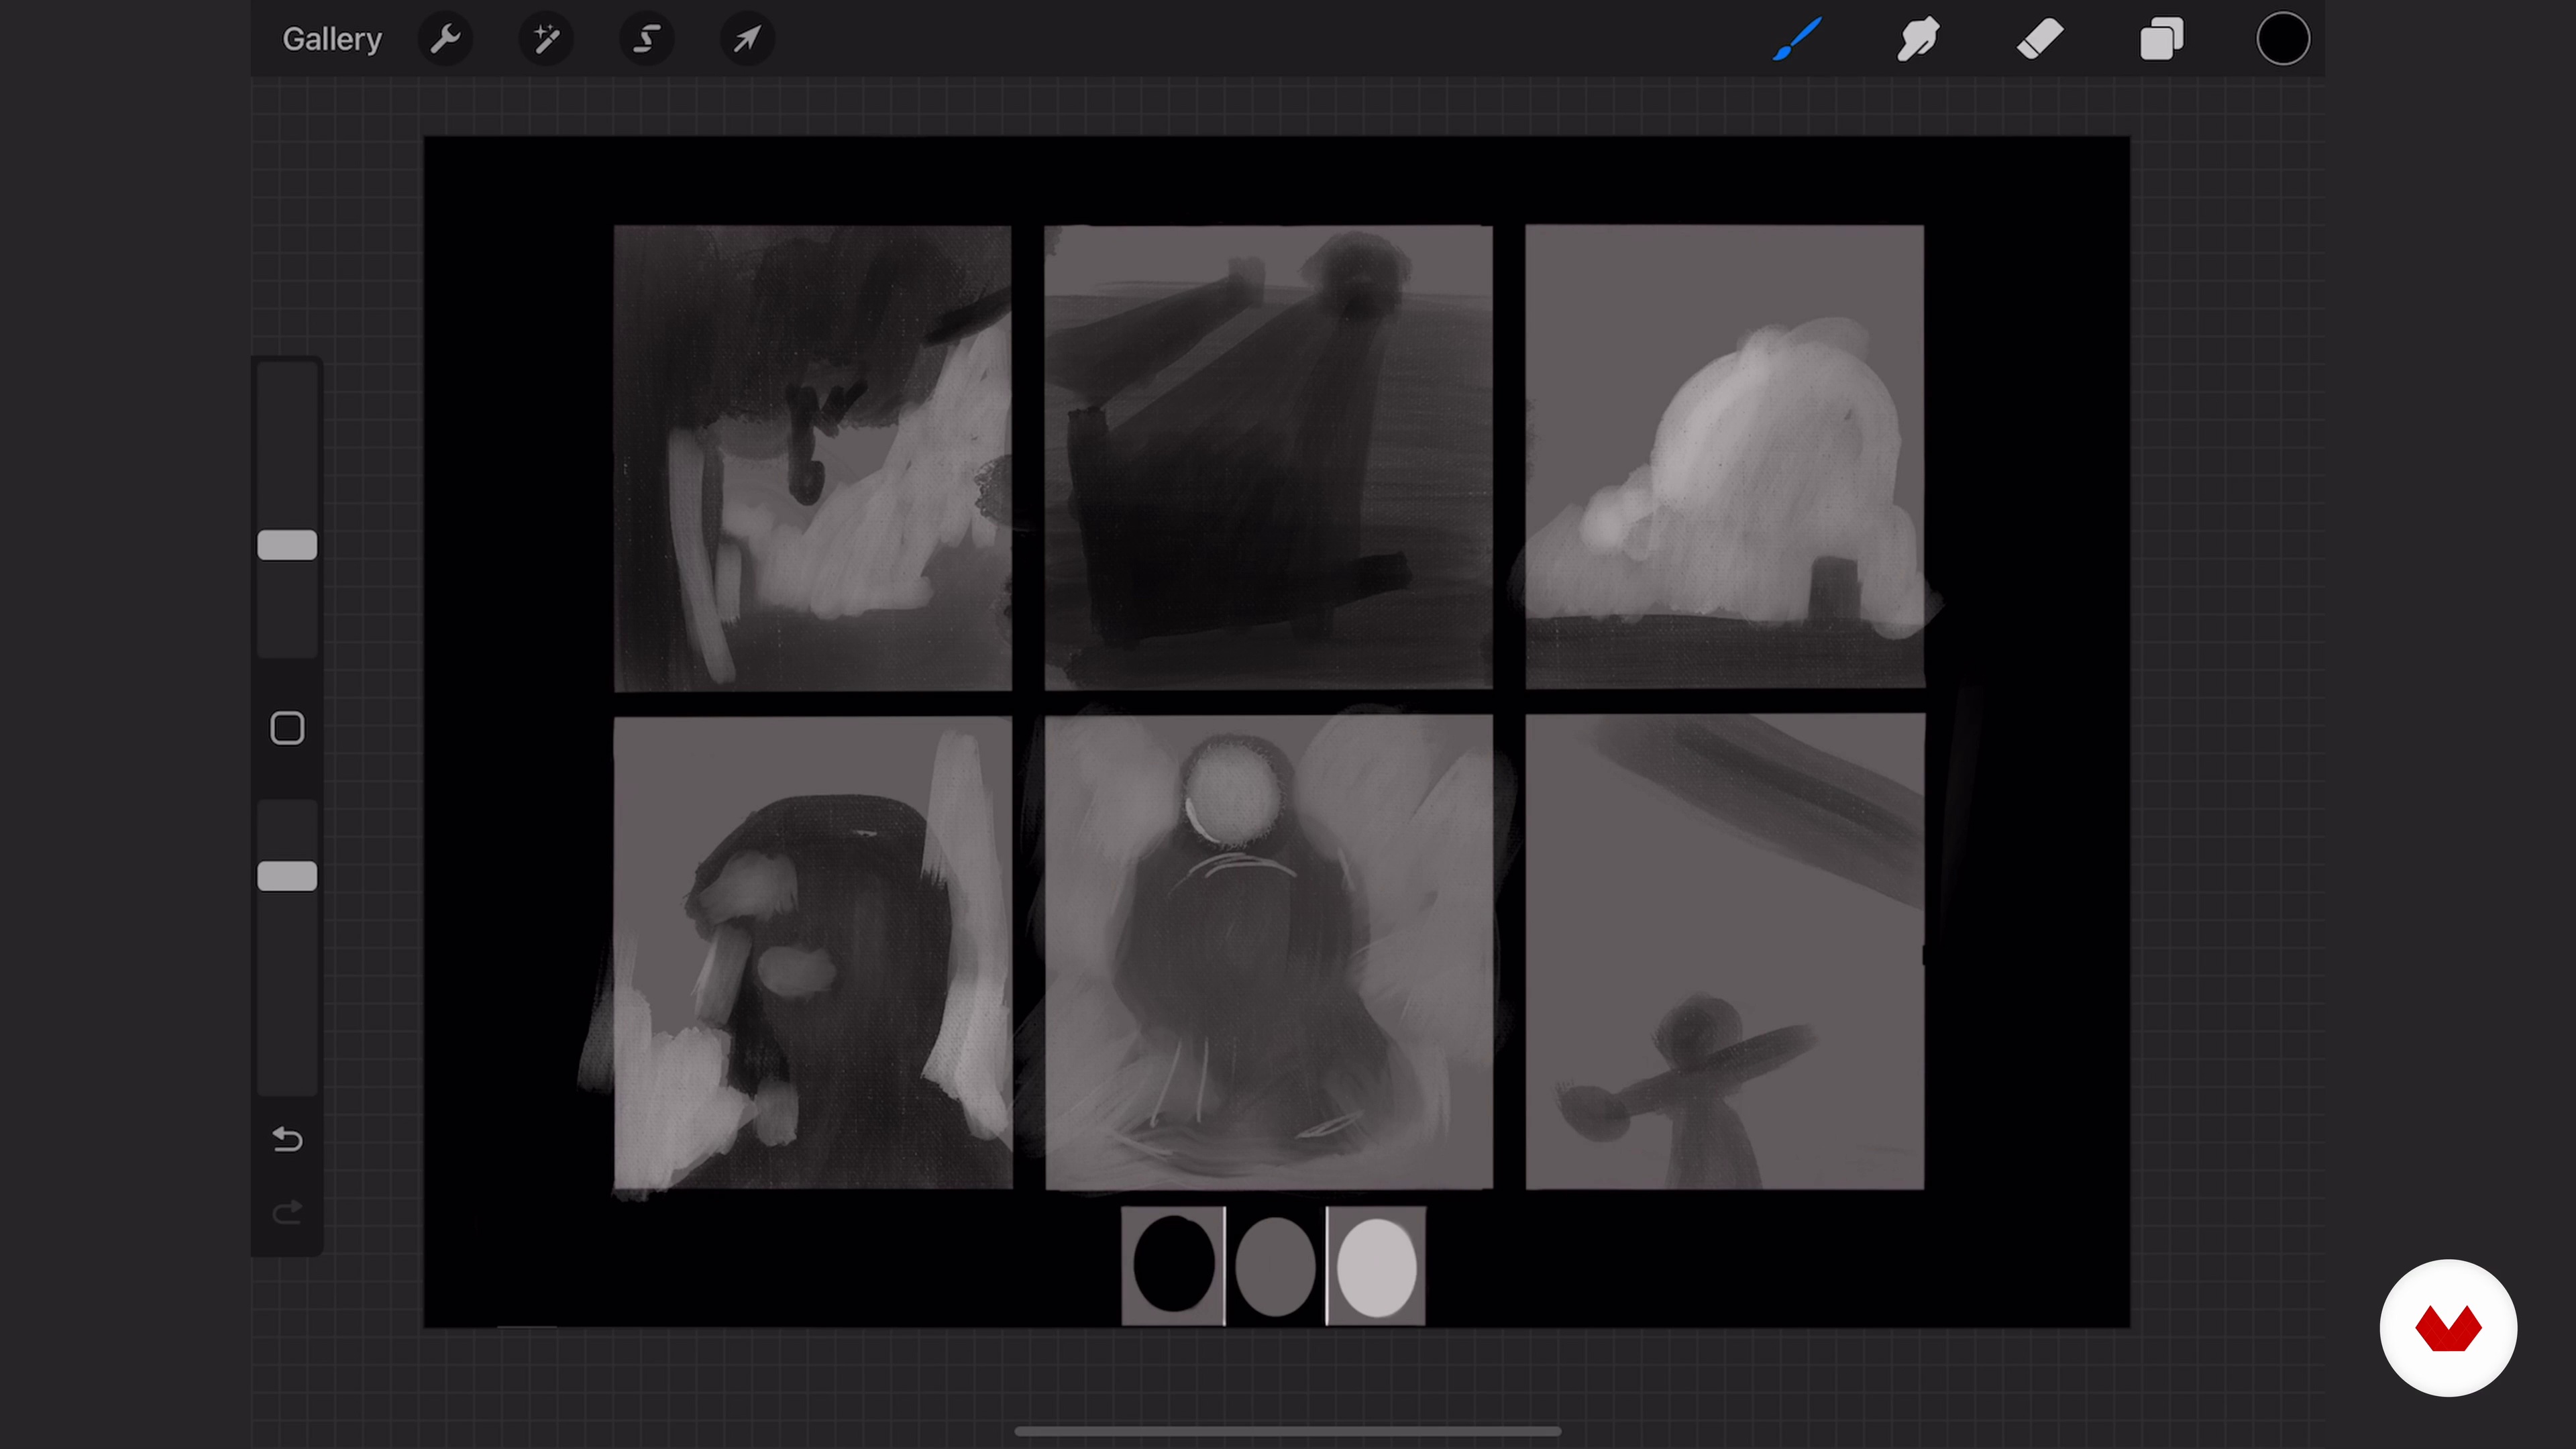Redo the last undone stroke
The image size is (2576, 1449).
287,1213
